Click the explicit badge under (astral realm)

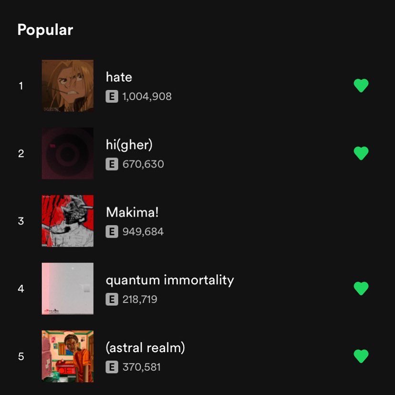(112, 367)
